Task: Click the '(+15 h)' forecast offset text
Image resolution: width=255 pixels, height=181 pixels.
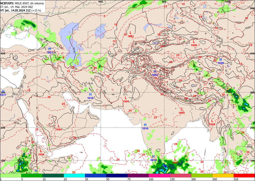Action: 36,10
